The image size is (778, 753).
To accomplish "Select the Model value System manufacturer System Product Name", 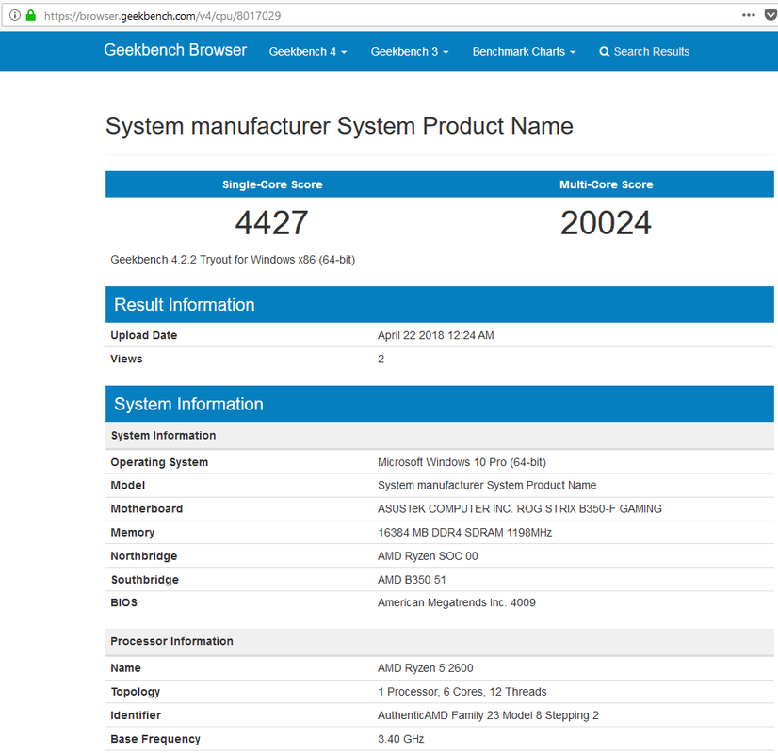I will tap(487, 485).
